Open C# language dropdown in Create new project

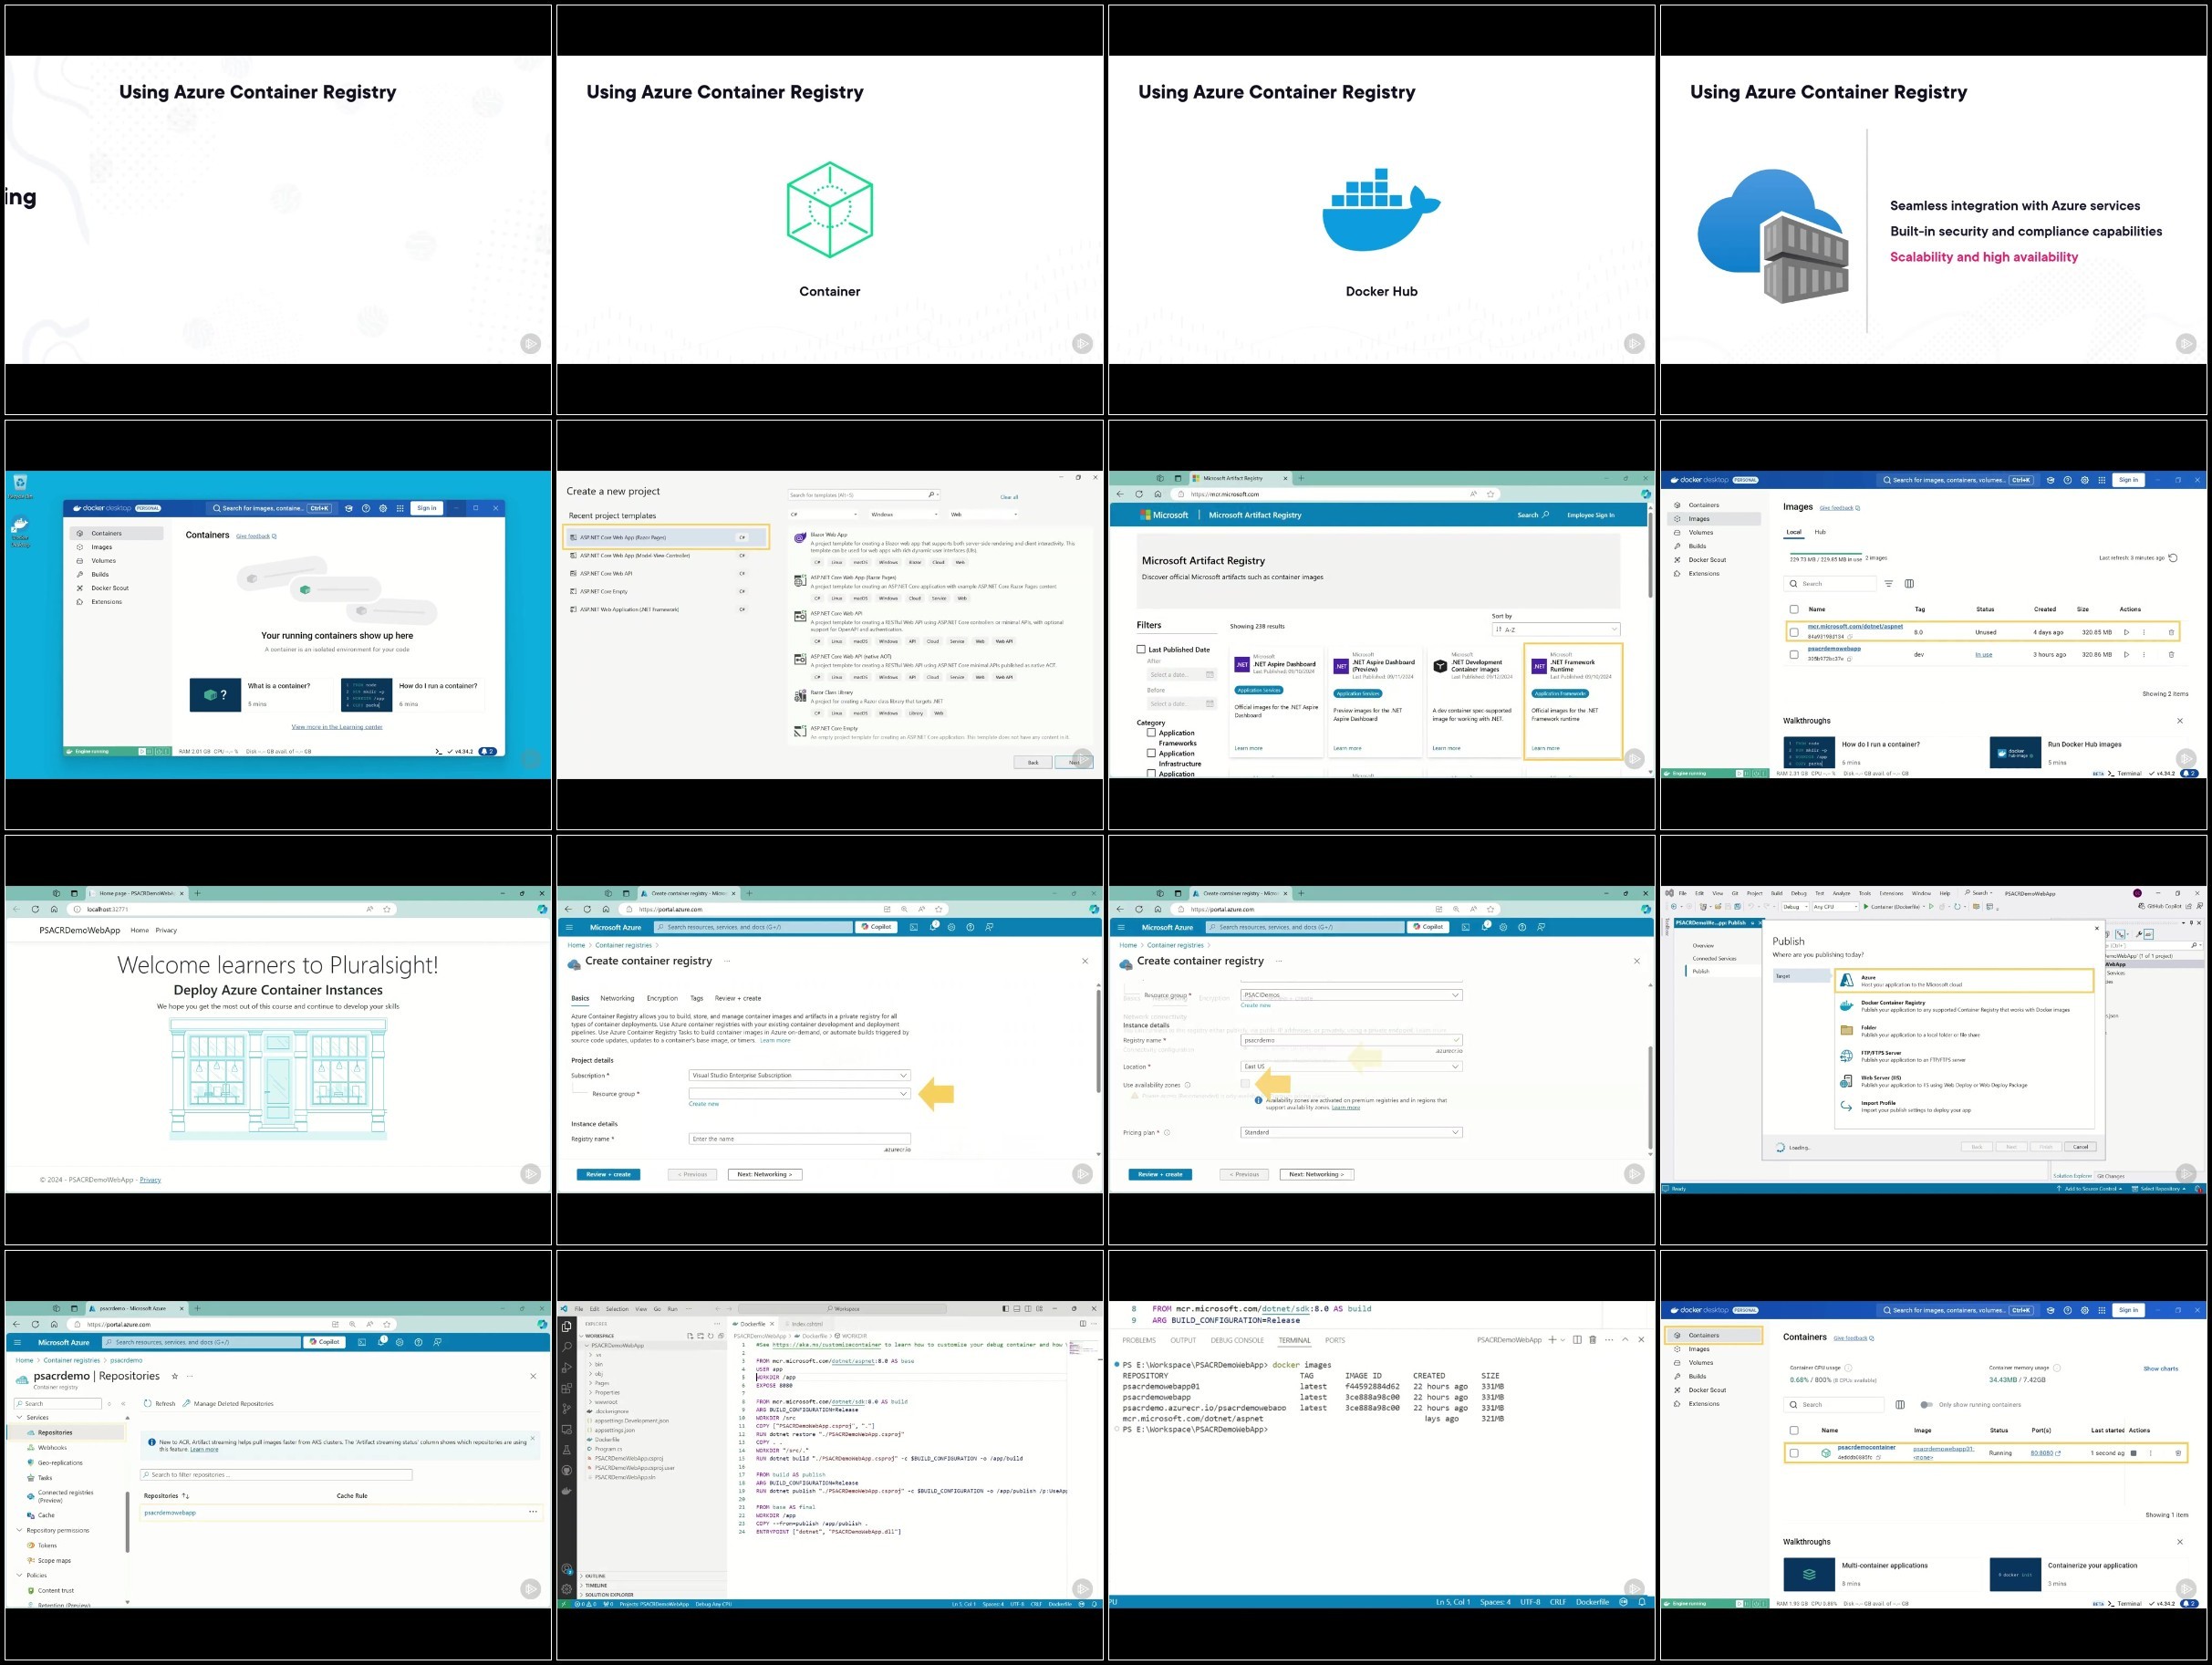point(823,514)
